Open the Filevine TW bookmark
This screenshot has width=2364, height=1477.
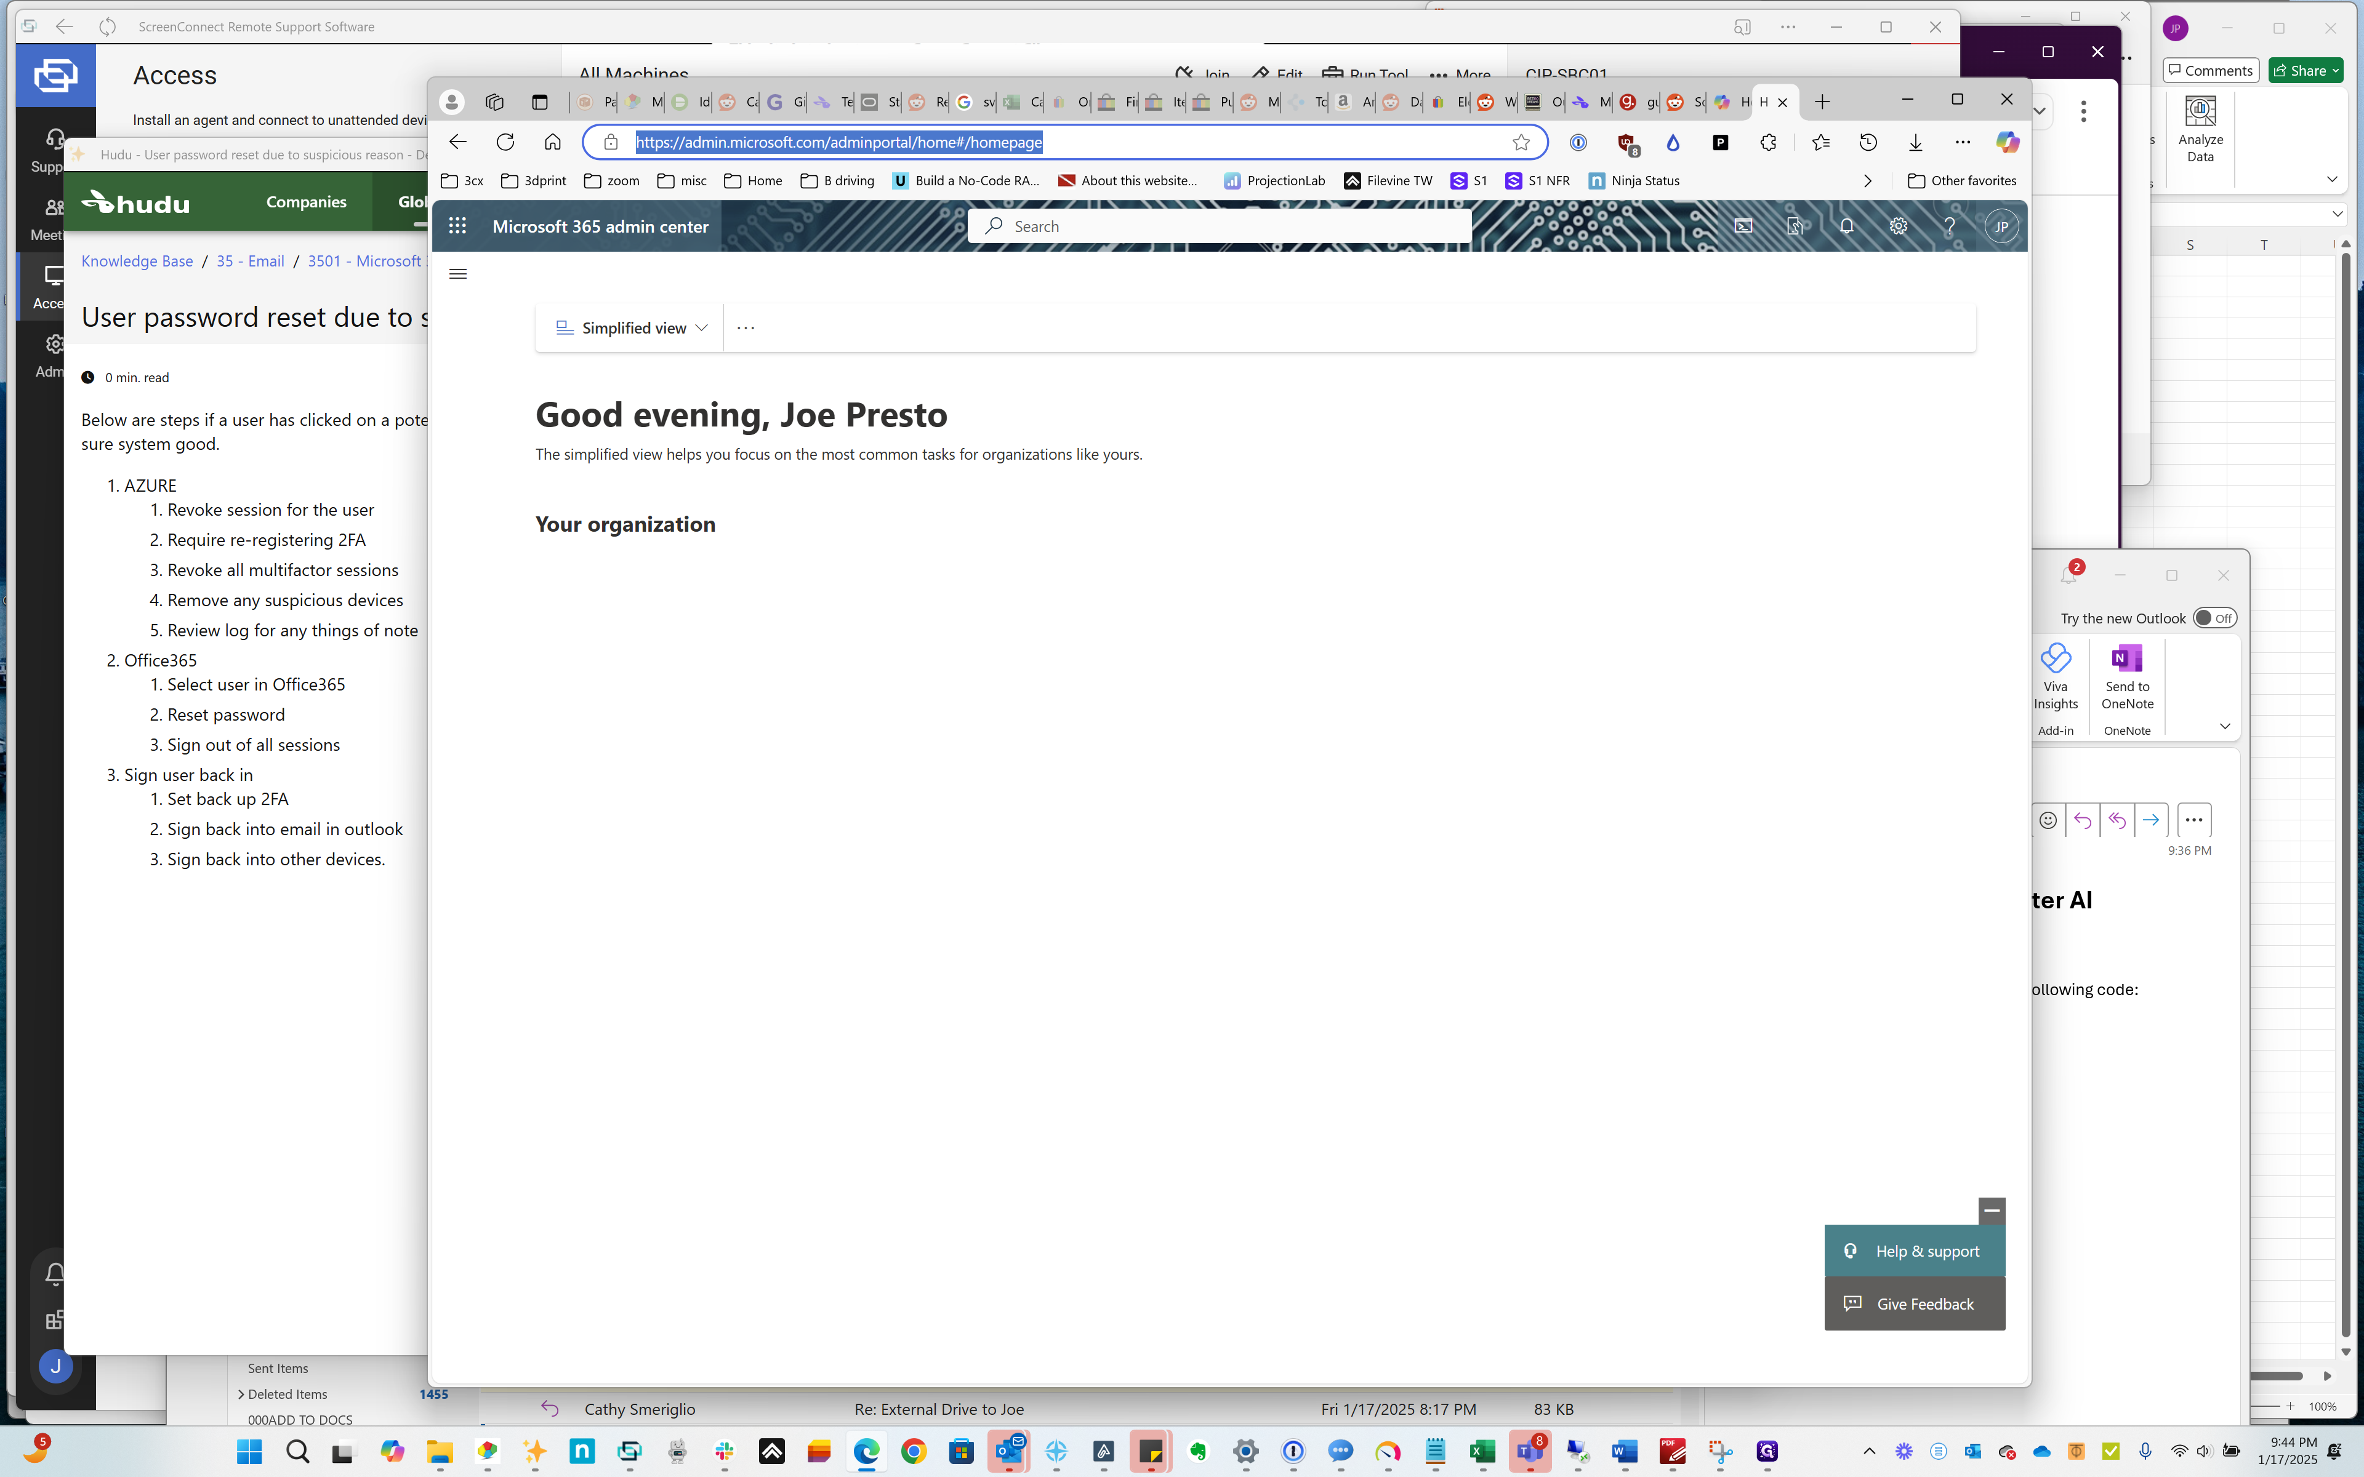click(1387, 181)
